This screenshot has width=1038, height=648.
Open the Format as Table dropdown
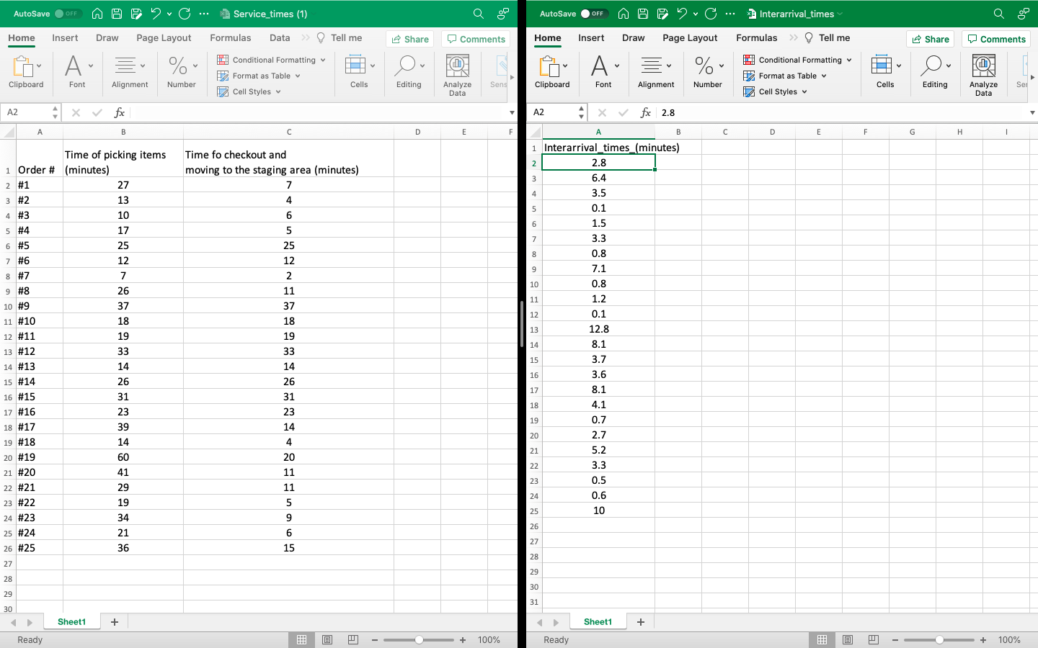[x=258, y=76]
